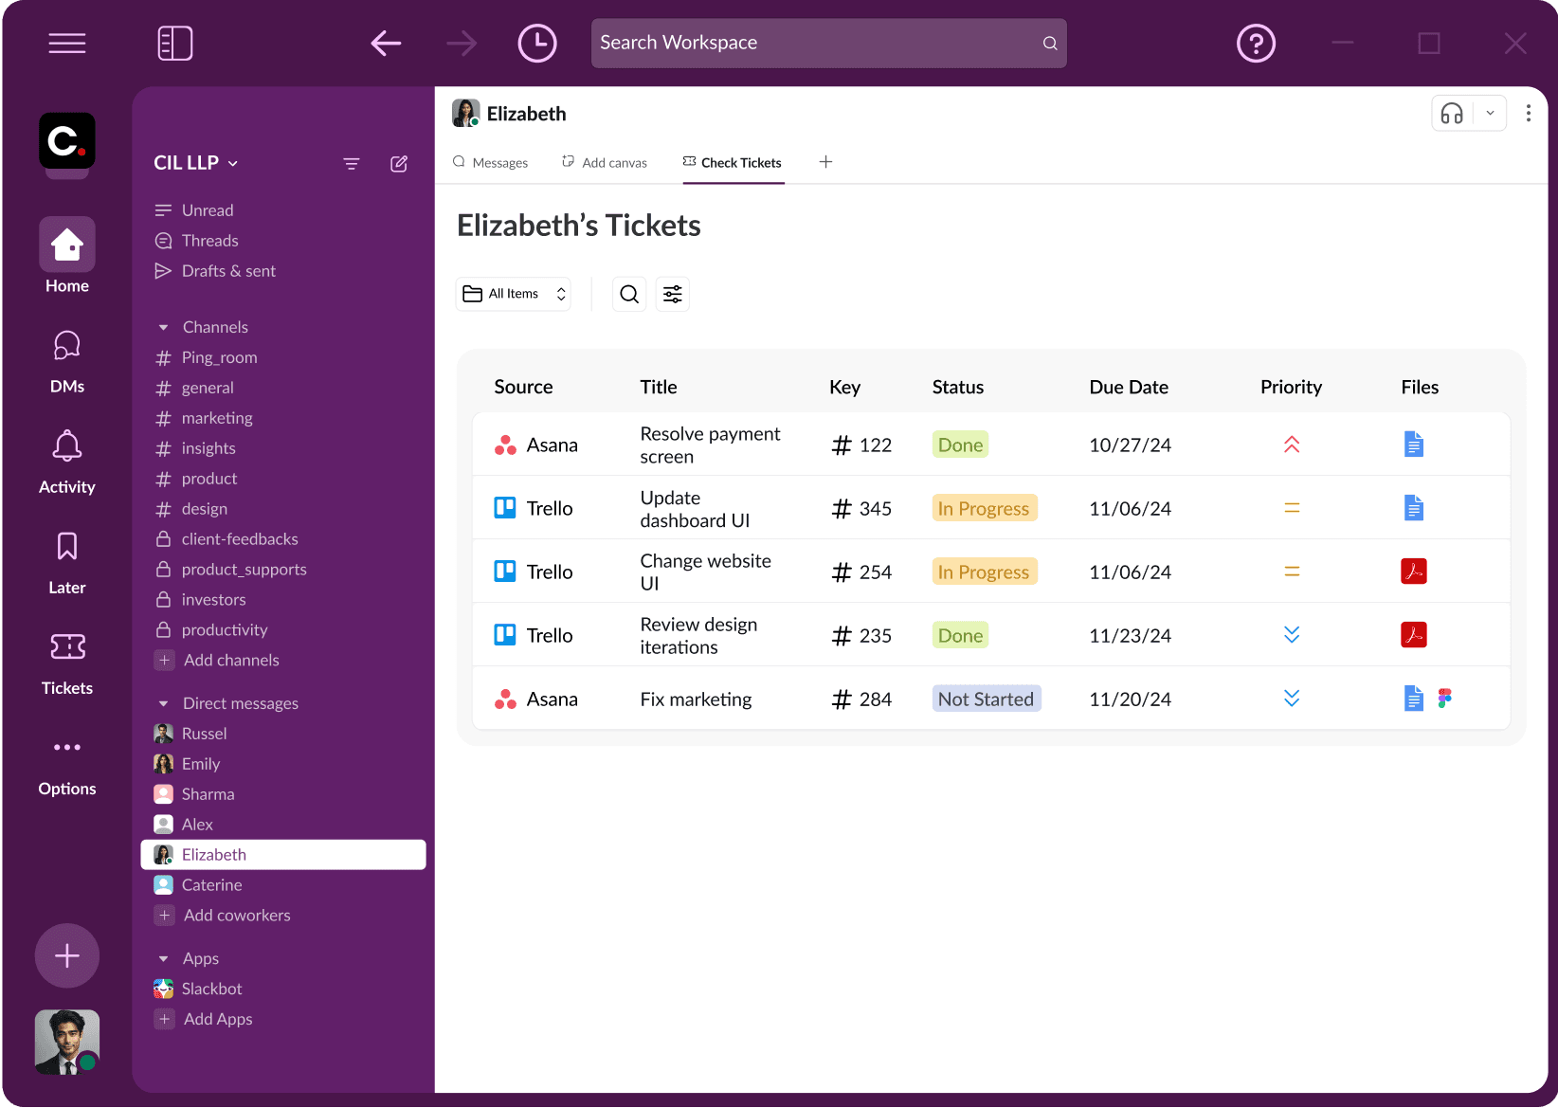Toggle the sidebar panel icon
The width and height of the screenshot is (1558, 1108).
(175, 44)
